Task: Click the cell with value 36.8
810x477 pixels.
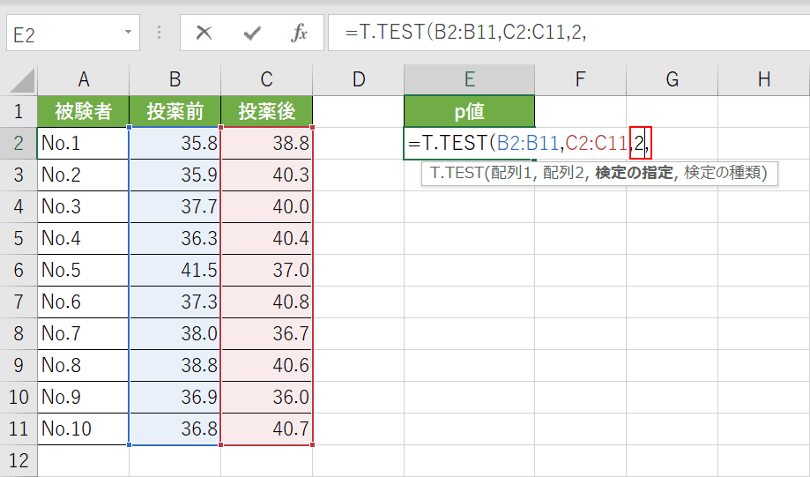Action: (x=175, y=429)
